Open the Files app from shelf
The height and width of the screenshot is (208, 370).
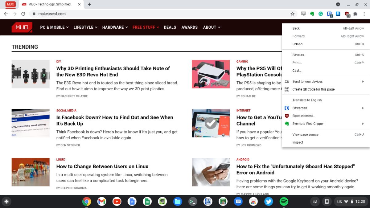point(178,202)
